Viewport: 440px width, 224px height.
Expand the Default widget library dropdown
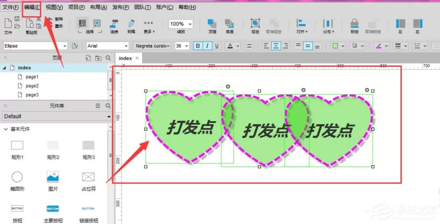tap(57, 116)
